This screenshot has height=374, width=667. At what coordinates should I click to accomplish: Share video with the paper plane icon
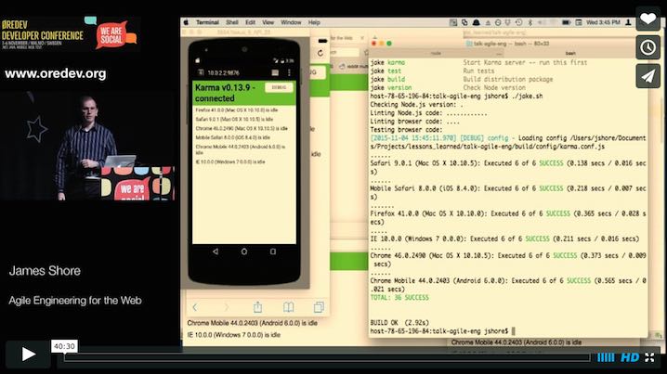coord(647,76)
